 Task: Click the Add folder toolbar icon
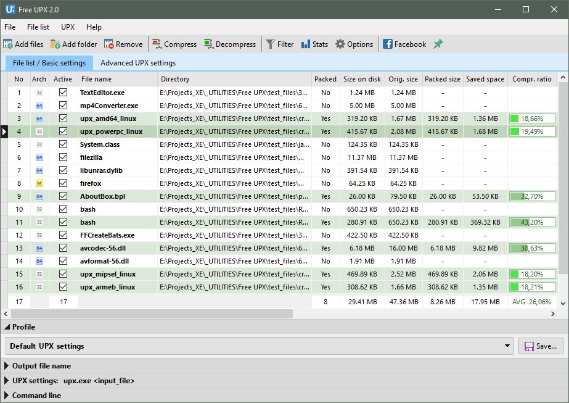tap(55, 44)
